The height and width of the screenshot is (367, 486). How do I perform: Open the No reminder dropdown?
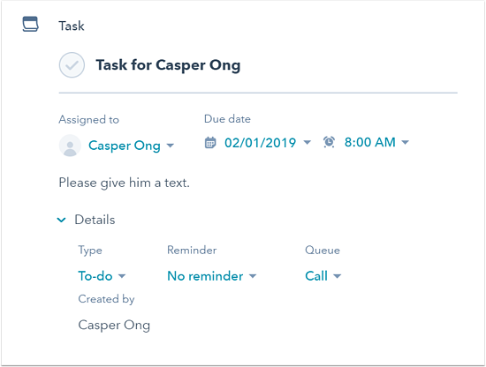tap(212, 276)
